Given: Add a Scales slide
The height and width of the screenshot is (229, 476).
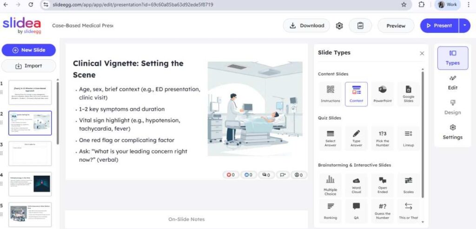Looking at the screenshot, I should point(408,185).
